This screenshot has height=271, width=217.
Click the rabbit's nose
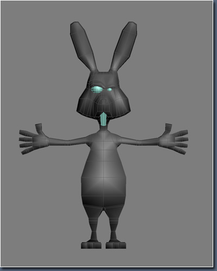tap(104, 101)
